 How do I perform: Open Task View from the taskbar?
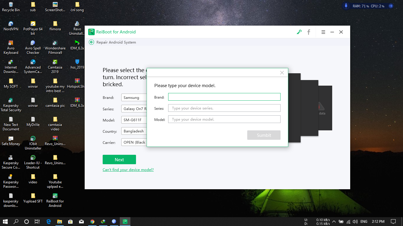[x=37, y=221]
